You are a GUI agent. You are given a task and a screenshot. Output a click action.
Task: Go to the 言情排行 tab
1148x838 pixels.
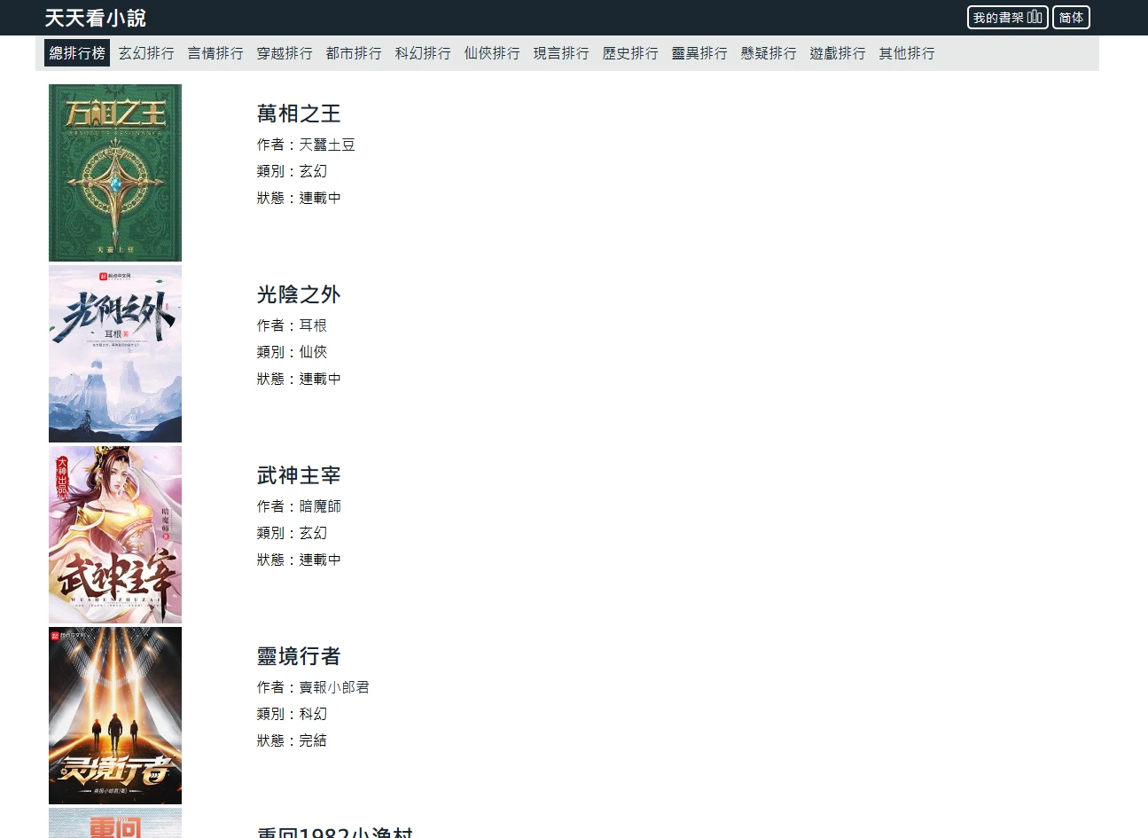[215, 53]
